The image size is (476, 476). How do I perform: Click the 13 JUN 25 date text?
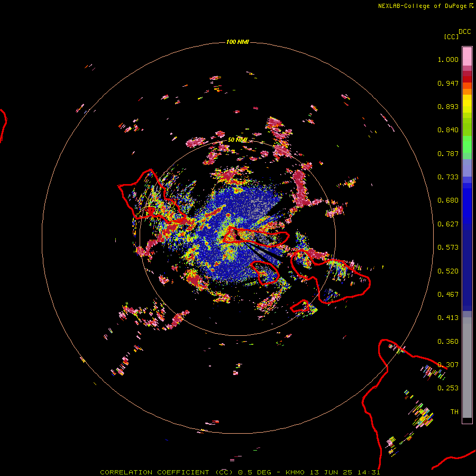pyautogui.click(x=331, y=472)
